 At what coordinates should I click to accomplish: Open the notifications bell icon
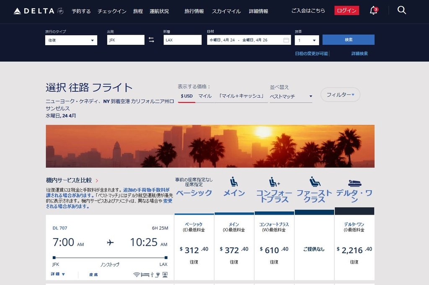click(x=374, y=10)
